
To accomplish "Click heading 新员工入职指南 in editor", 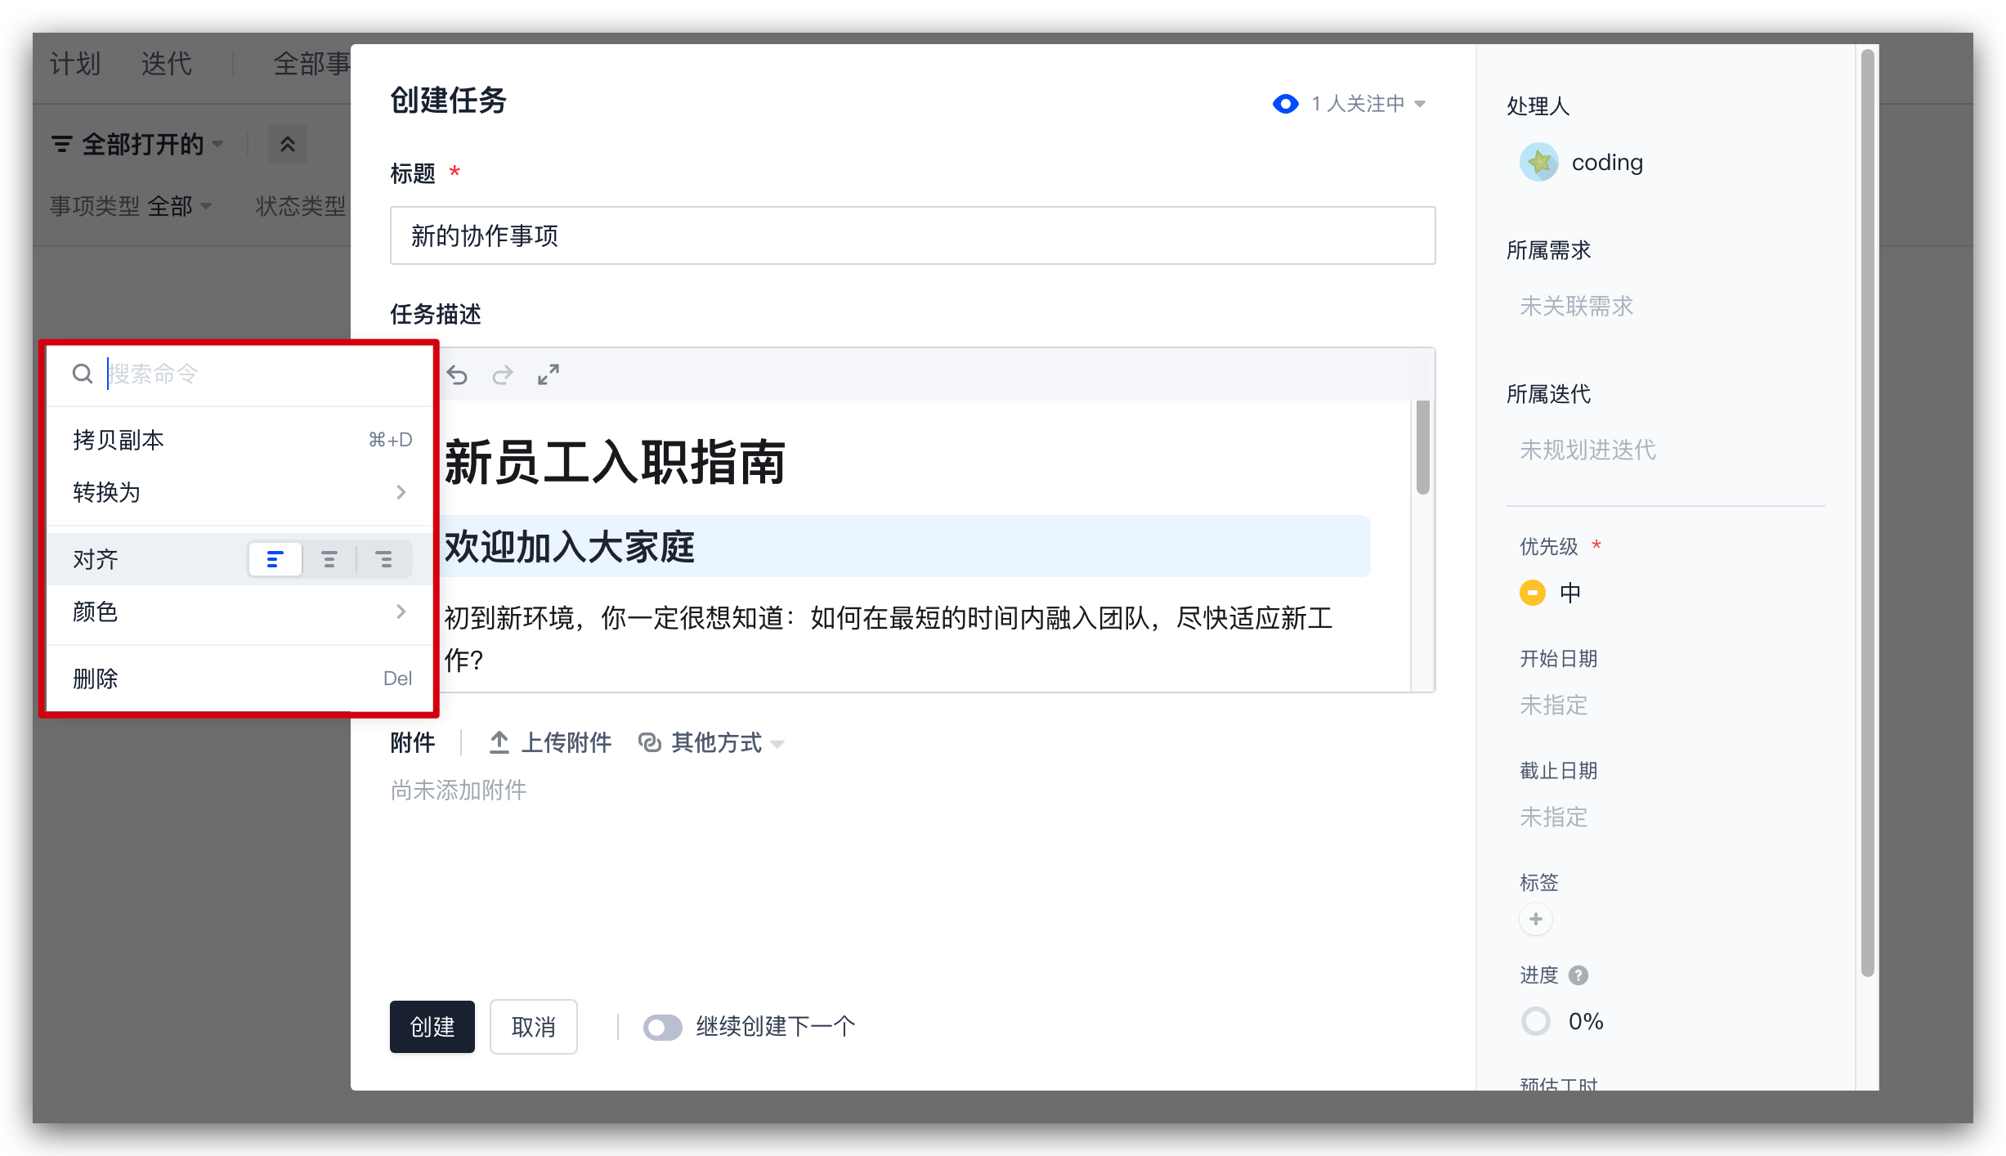I will tap(615, 463).
